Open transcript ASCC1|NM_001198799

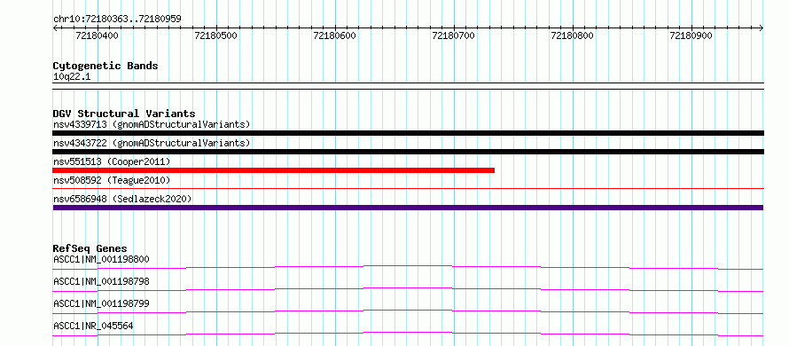pos(101,303)
